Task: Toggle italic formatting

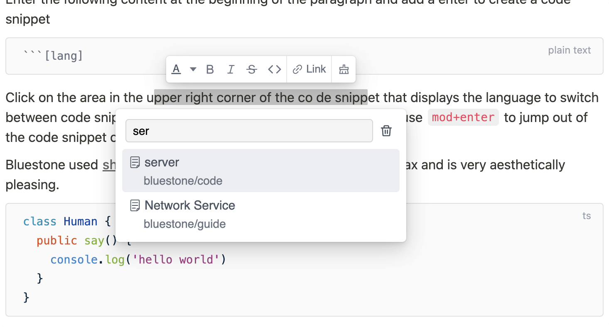Action: [x=231, y=69]
